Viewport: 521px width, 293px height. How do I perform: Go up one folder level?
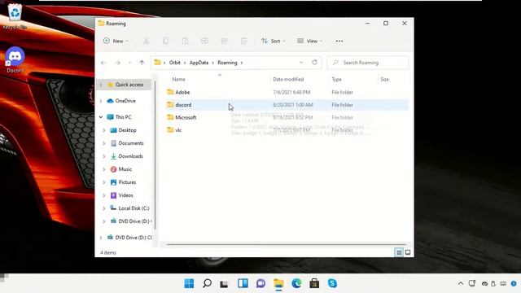pos(142,63)
